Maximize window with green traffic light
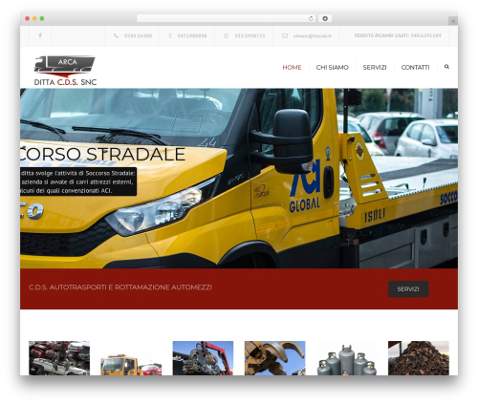478x404 pixels. pos(42,19)
